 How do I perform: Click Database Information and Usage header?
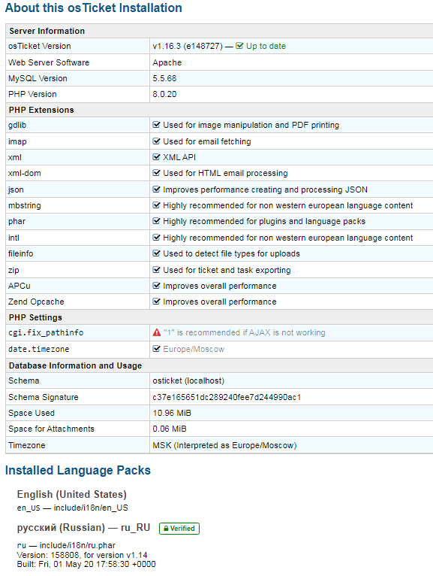pyautogui.click(x=76, y=365)
